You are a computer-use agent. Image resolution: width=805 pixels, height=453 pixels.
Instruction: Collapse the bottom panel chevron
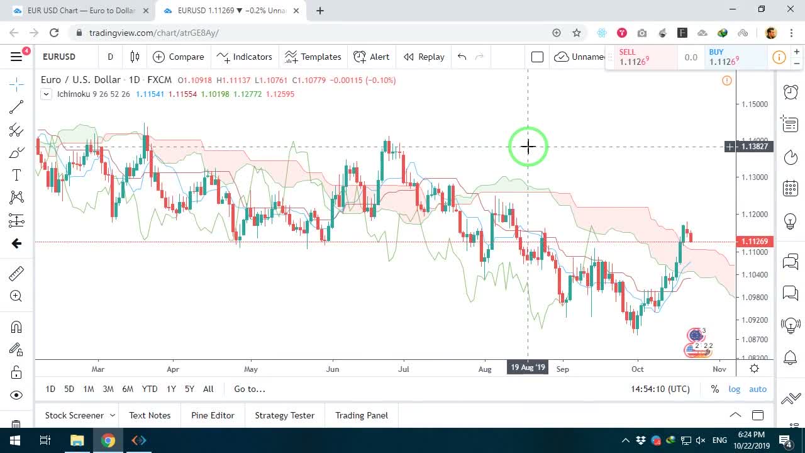[735, 415]
